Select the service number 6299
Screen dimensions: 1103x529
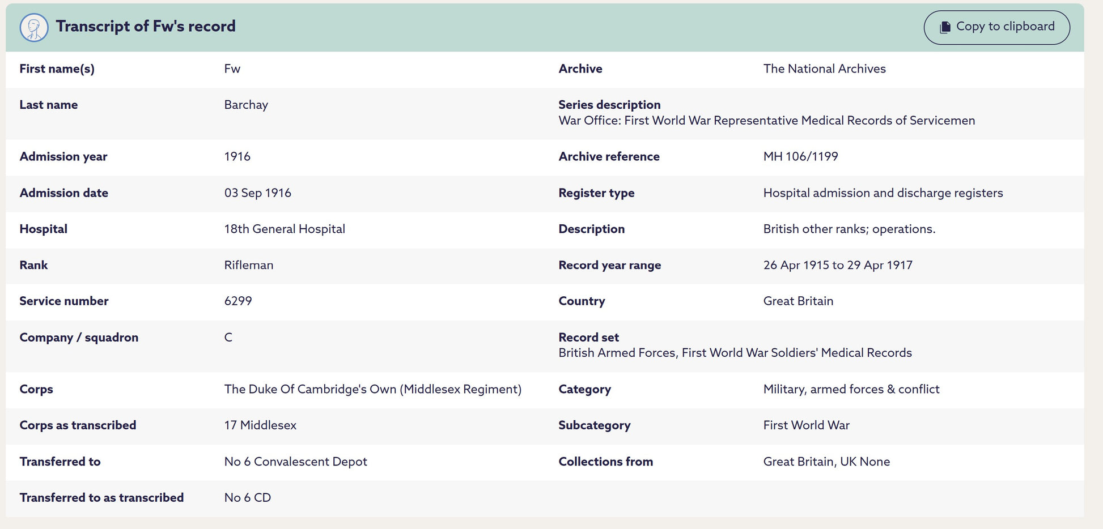(238, 301)
